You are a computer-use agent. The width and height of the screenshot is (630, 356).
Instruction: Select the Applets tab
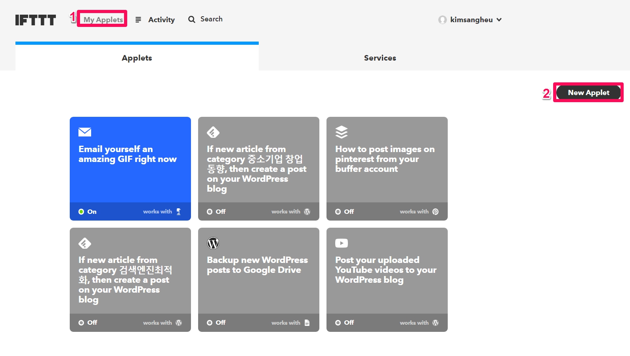tap(137, 58)
